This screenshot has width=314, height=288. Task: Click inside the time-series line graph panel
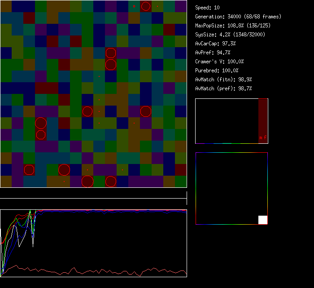(93, 244)
